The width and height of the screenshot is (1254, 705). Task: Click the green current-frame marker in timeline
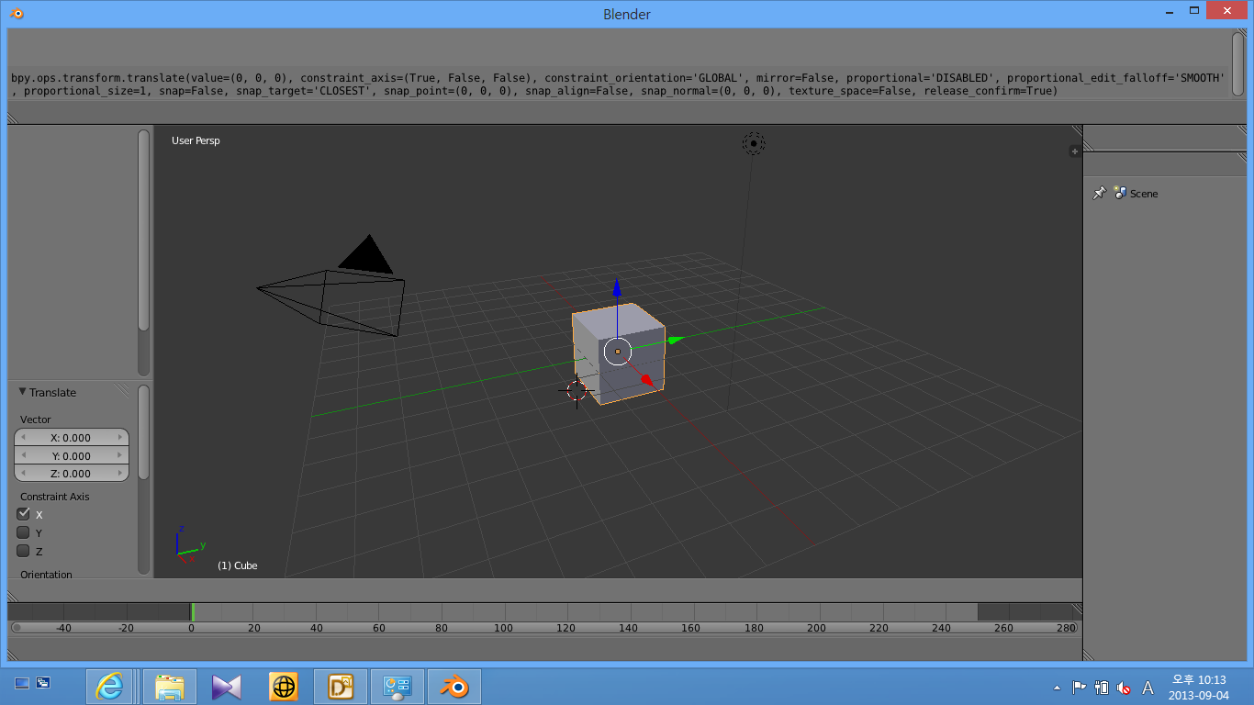(192, 611)
